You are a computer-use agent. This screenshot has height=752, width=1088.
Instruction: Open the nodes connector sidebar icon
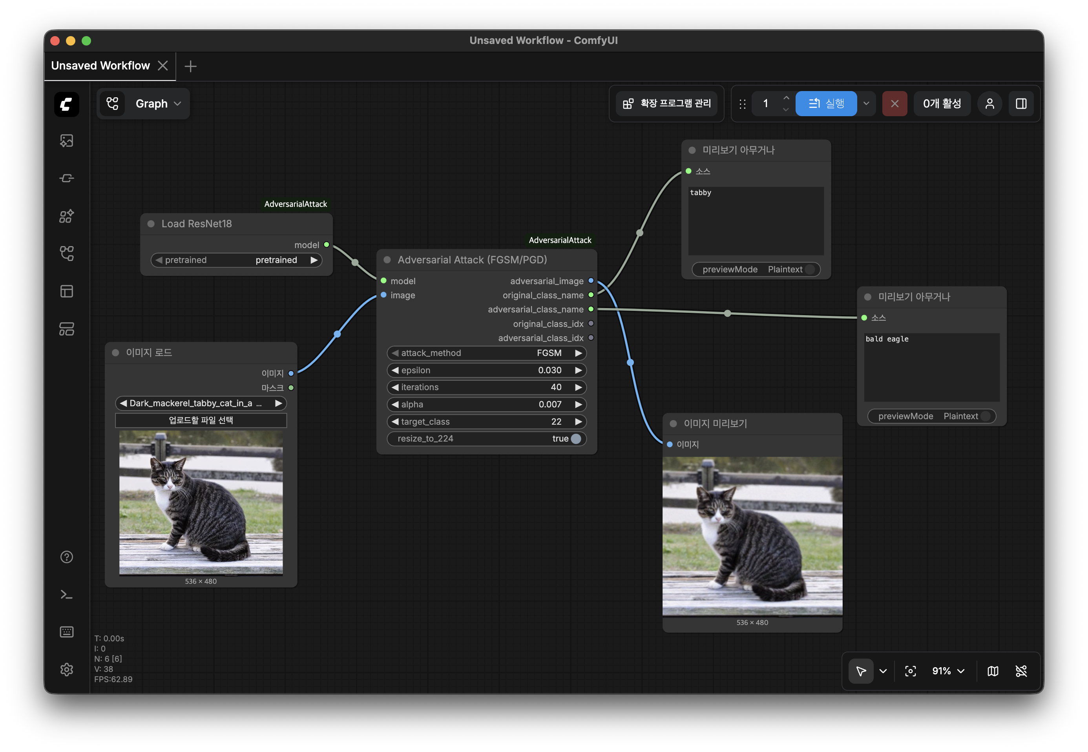point(66,178)
